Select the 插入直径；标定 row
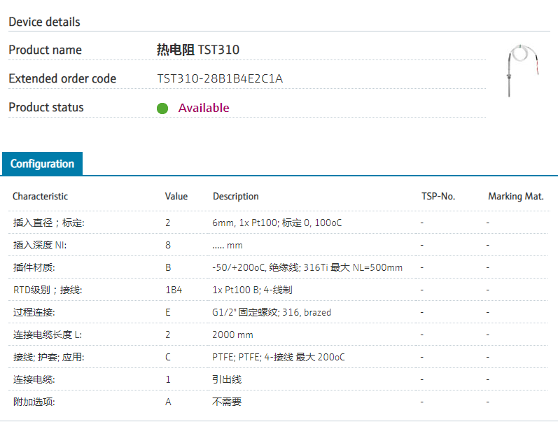The image size is (558, 422). (x=278, y=223)
